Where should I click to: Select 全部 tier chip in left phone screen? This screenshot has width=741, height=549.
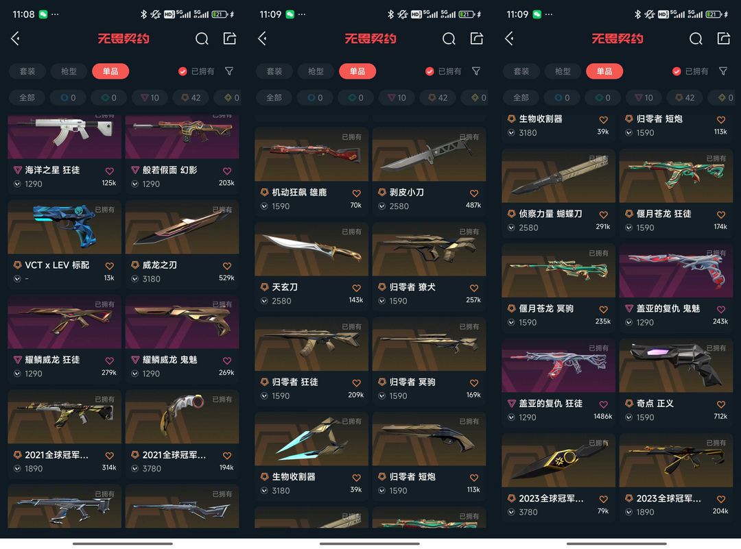point(27,98)
